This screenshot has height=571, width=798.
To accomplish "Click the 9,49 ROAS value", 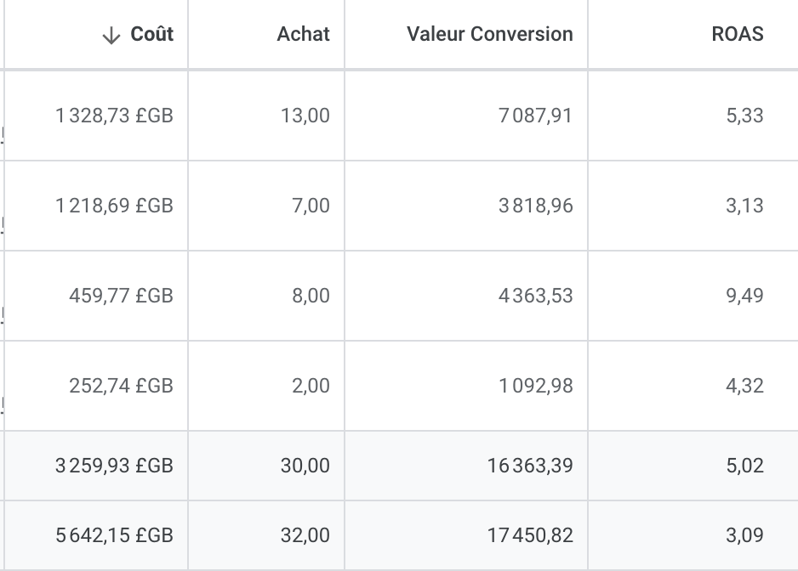I will click(x=744, y=296).
